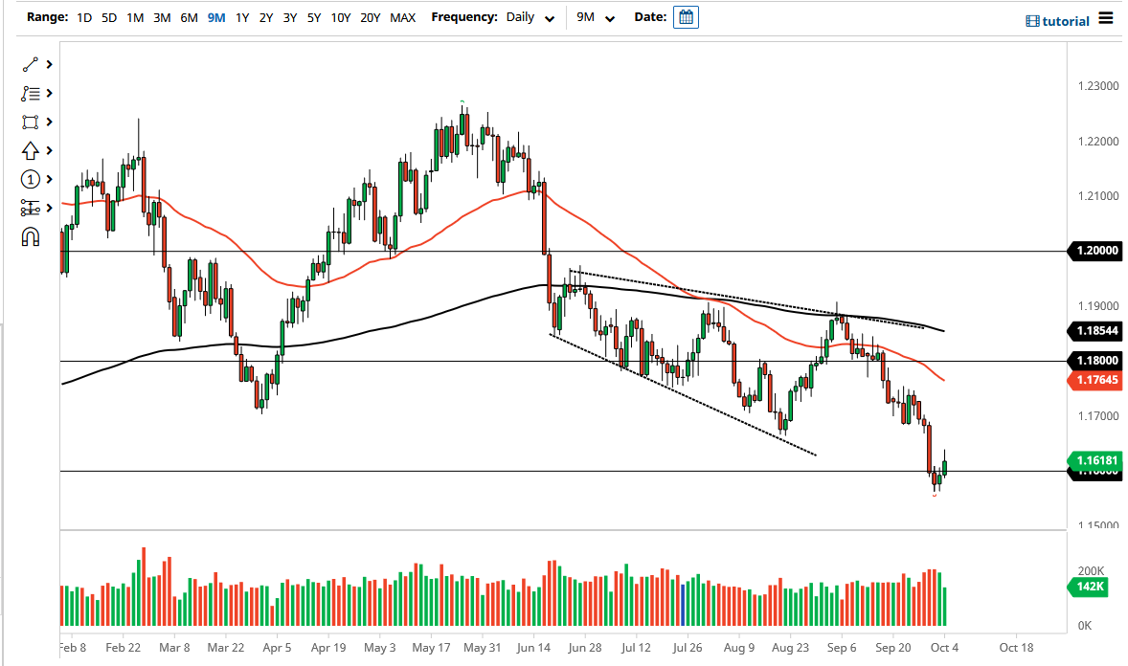The width and height of the screenshot is (1128, 666).
Task: Open the date calendar picker
Action: (x=686, y=17)
